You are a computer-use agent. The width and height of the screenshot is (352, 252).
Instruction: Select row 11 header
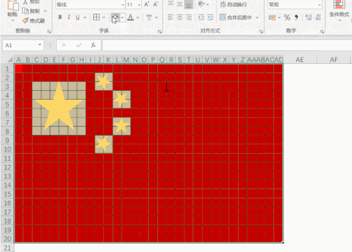click(7, 158)
